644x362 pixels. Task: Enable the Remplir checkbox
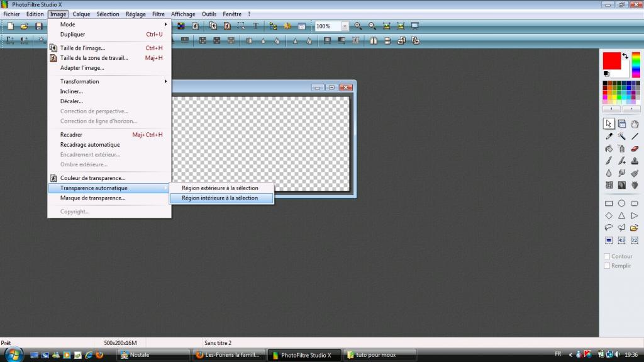pos(607,266)
